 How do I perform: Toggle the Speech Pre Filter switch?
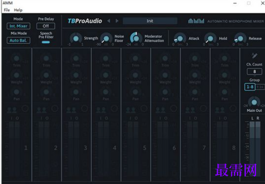click(x=46, y=42)
